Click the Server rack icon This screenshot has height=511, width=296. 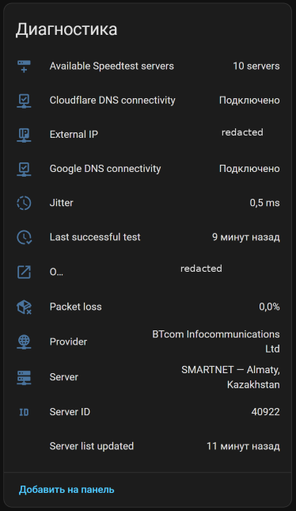coord(24,377)
